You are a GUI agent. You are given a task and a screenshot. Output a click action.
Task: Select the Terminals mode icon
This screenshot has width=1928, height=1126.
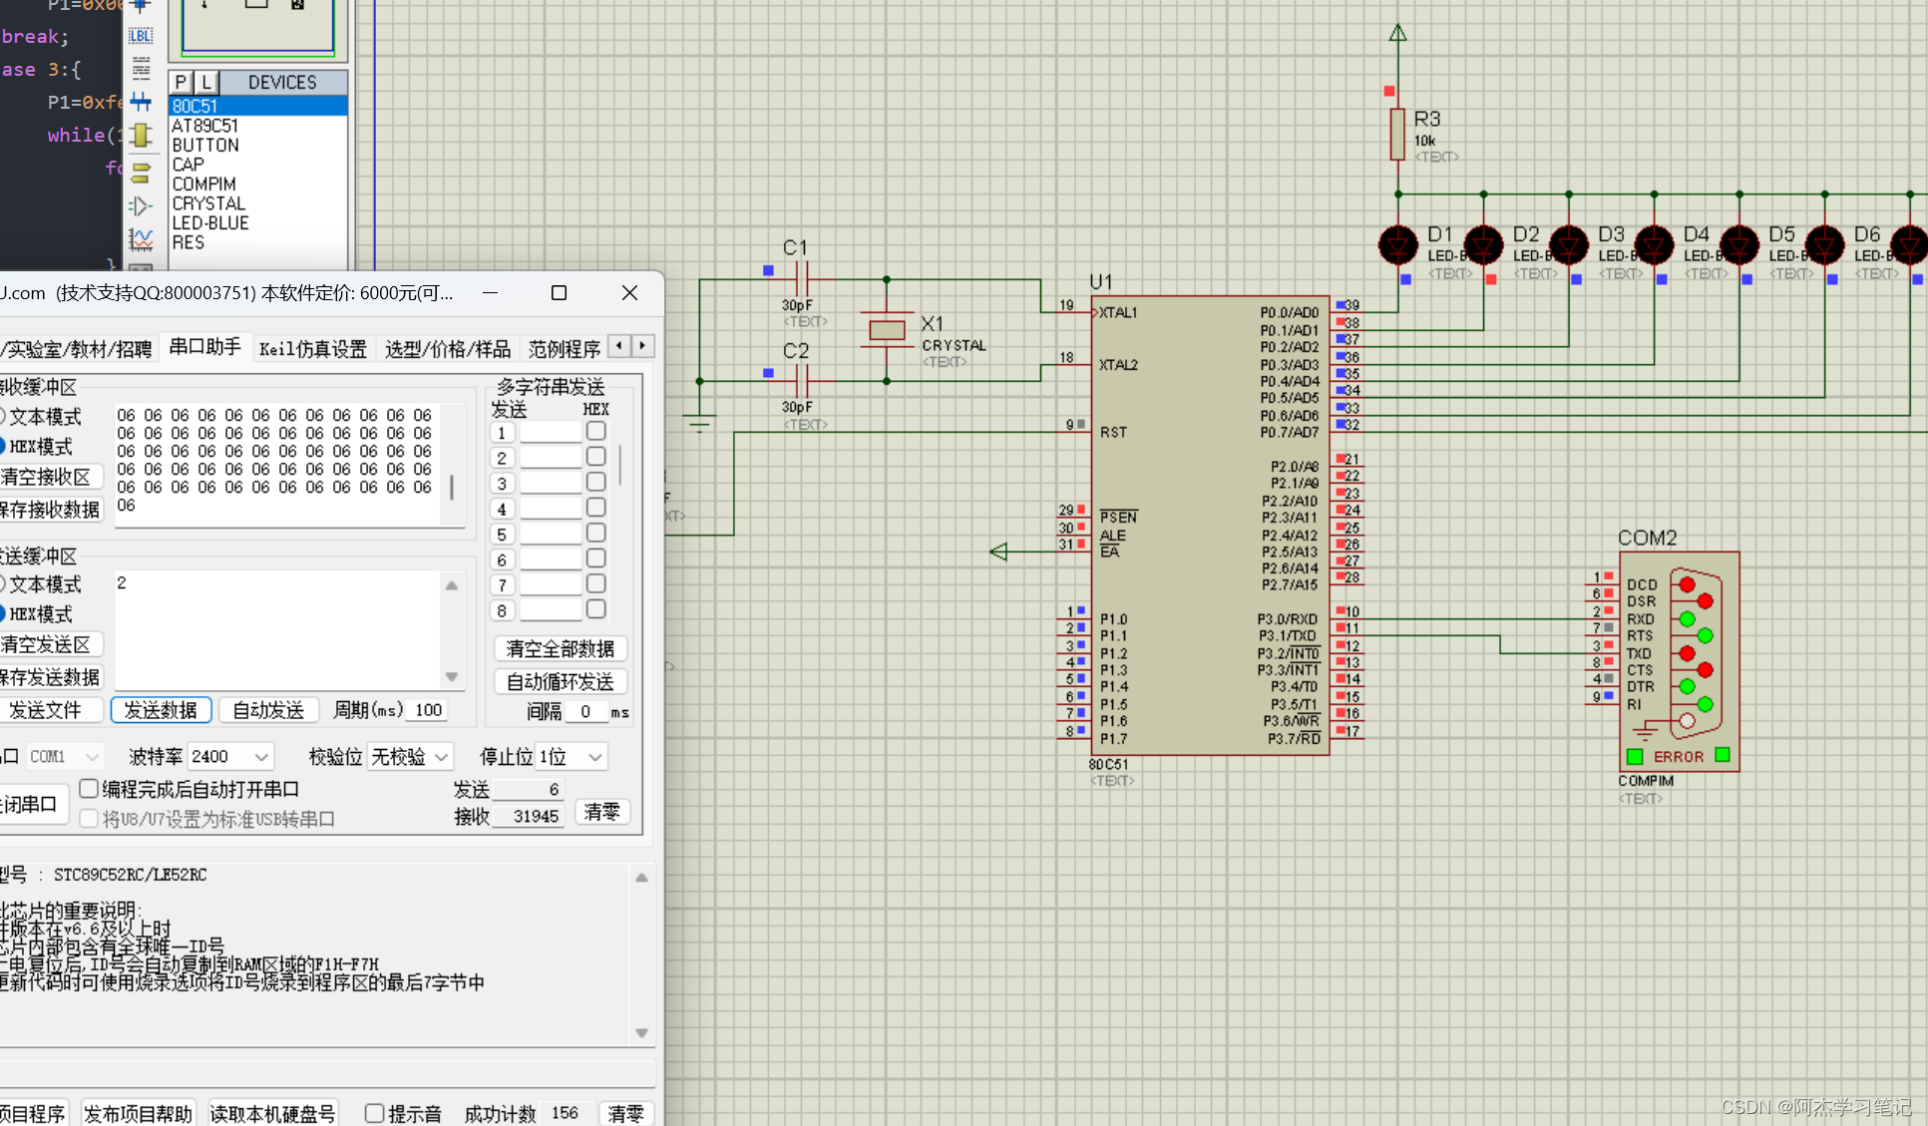(141, 172)
